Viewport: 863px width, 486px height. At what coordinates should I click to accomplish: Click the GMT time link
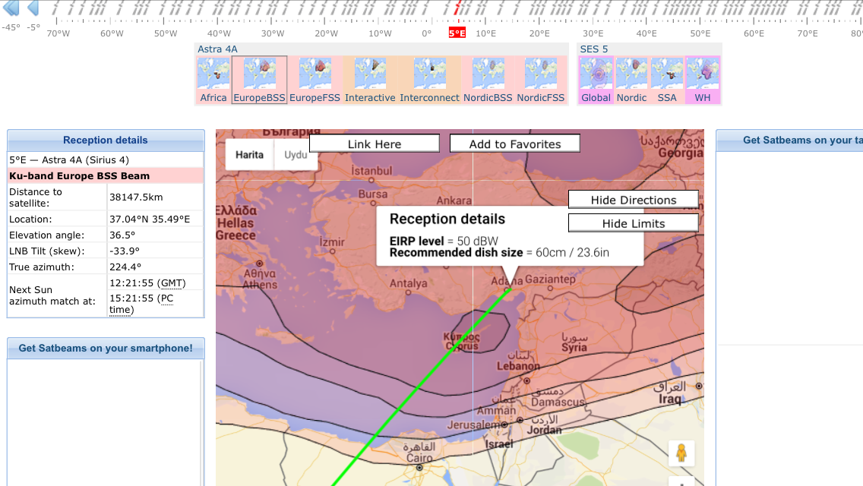172,282
